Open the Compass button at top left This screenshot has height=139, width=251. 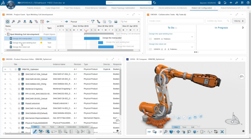tap(11, 5)
